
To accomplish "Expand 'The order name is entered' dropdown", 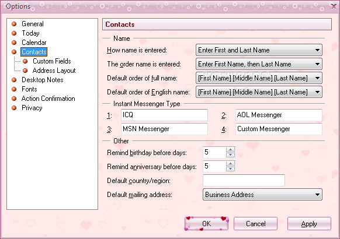I will pyautogui.click(x=259, y=64).
